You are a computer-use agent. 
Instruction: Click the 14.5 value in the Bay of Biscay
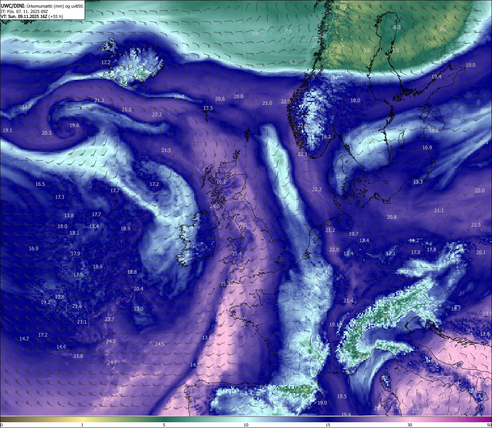click(195, 365)
